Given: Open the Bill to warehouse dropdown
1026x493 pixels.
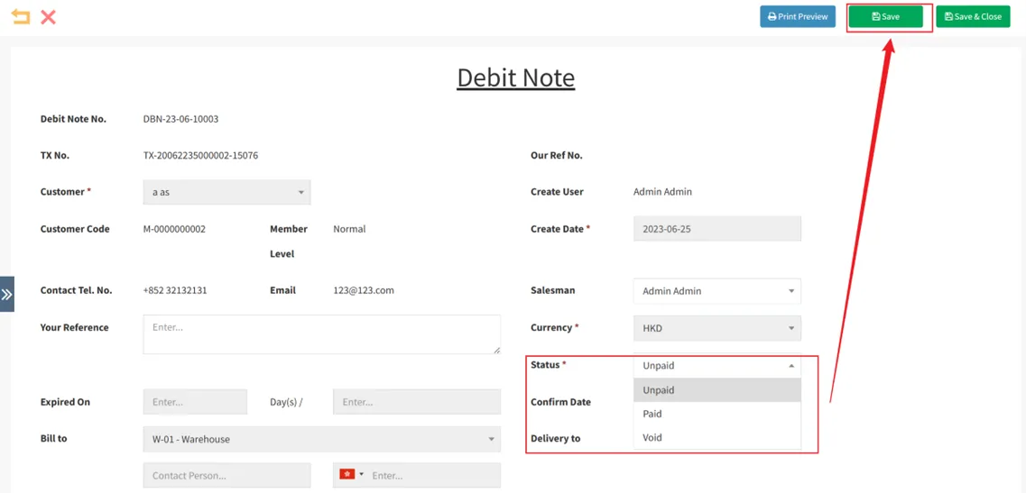Looking at the screenshot, I should pyautogui.click(x=321, y=439).
